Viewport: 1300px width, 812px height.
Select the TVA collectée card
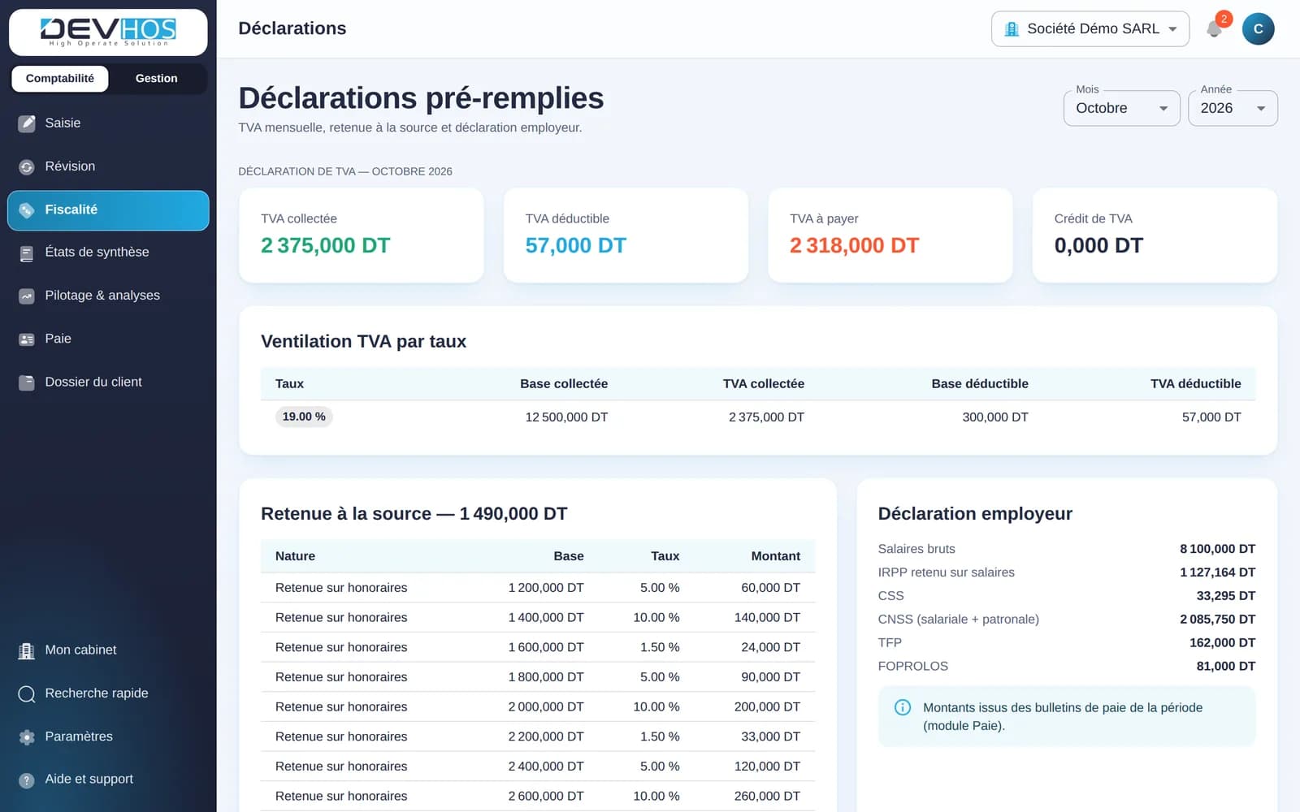tap(362, 235)
